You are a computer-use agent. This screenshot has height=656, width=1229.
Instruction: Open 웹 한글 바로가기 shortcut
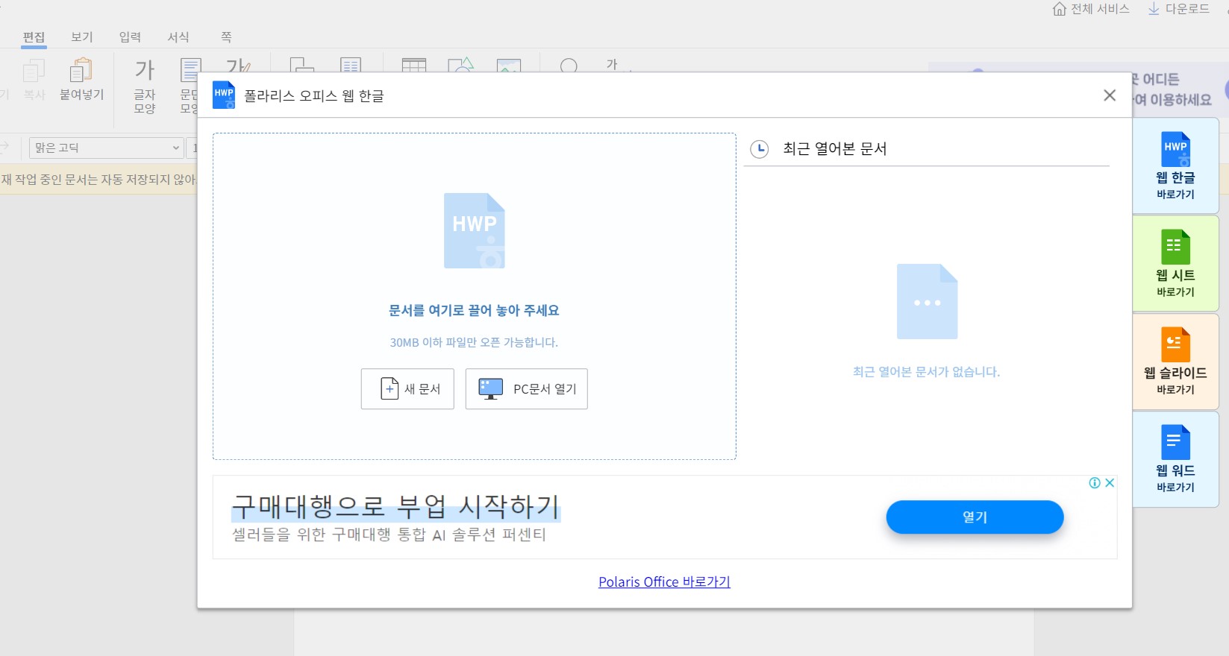1175,165
